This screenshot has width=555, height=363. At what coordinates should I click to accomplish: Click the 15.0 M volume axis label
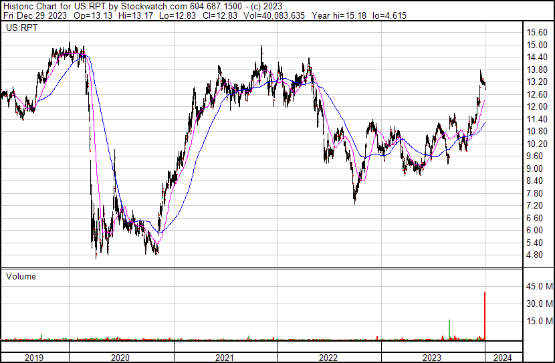[x=538, y=321]
